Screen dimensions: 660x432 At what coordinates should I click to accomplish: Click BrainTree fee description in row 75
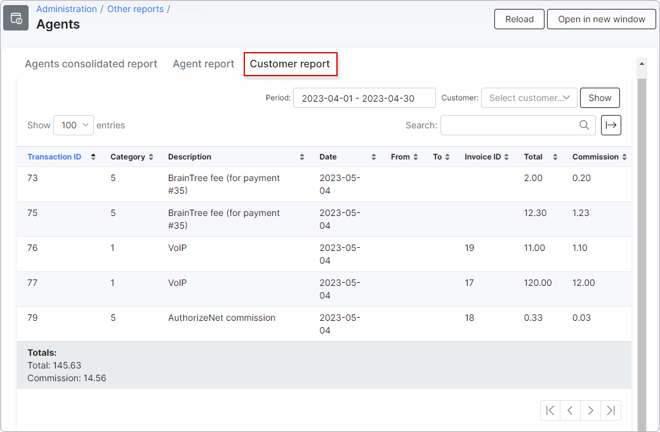pos(224,219)
